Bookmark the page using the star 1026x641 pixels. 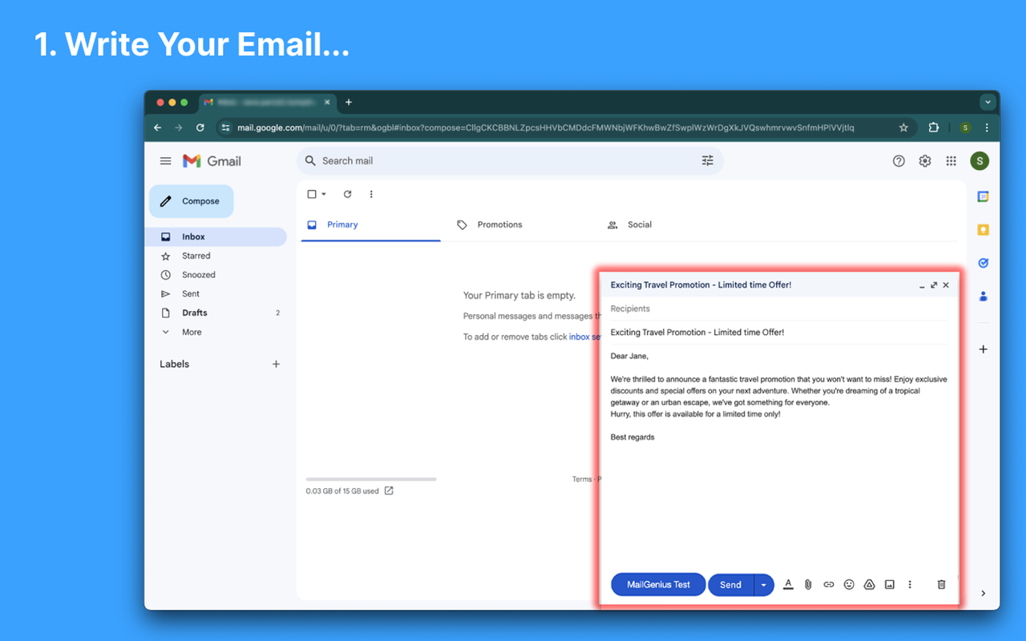pos(903,127)
